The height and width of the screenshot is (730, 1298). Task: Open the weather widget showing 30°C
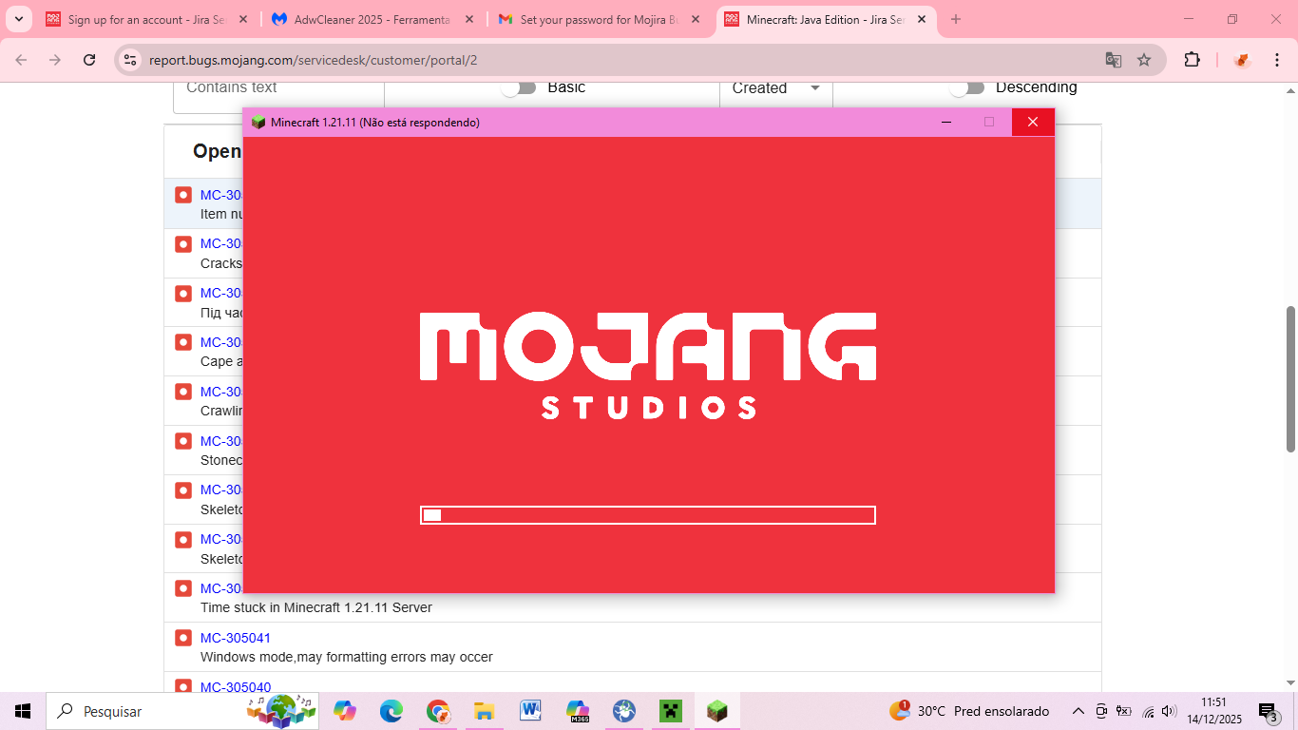(x=969, y=711)
